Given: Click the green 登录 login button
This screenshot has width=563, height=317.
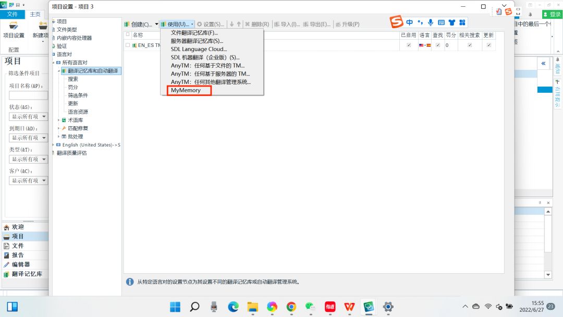Looking at the screenshot, I should coord(553,14).
